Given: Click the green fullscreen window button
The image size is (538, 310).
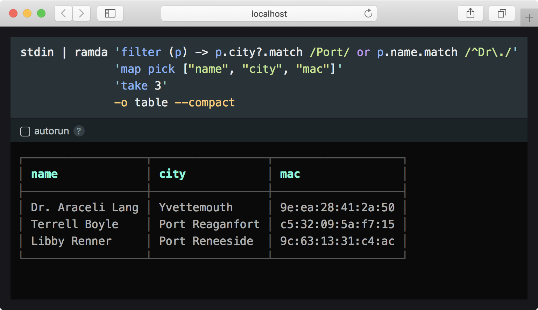Looking at the screenshot, I should 41,14.
